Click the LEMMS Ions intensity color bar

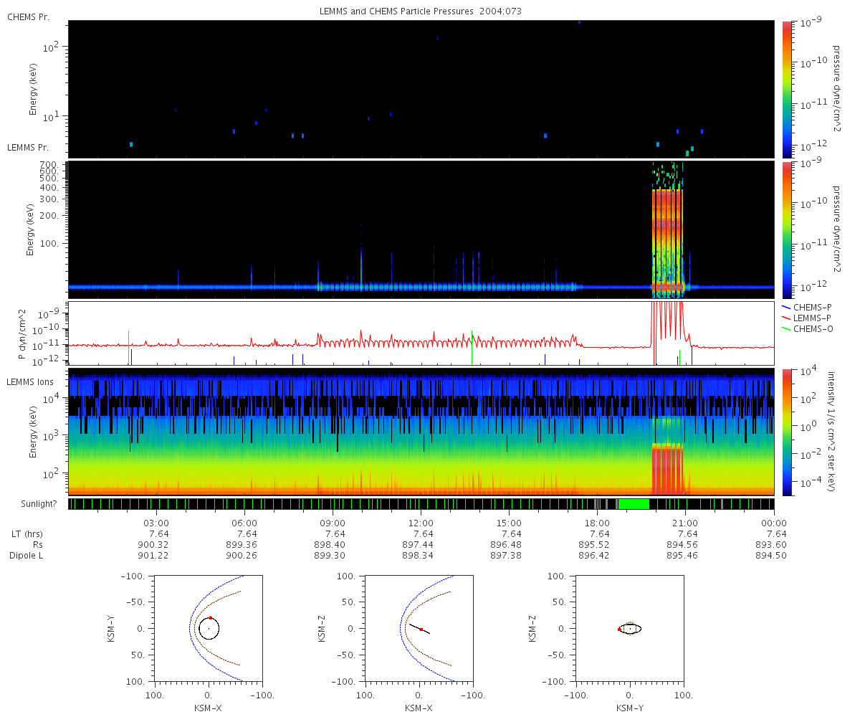point(788,432)
